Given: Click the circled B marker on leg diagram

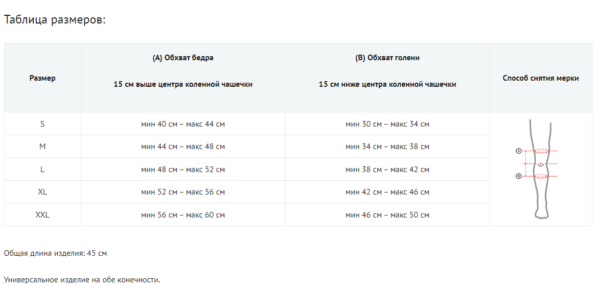Looking at the screenshot, I should [518, 176].
